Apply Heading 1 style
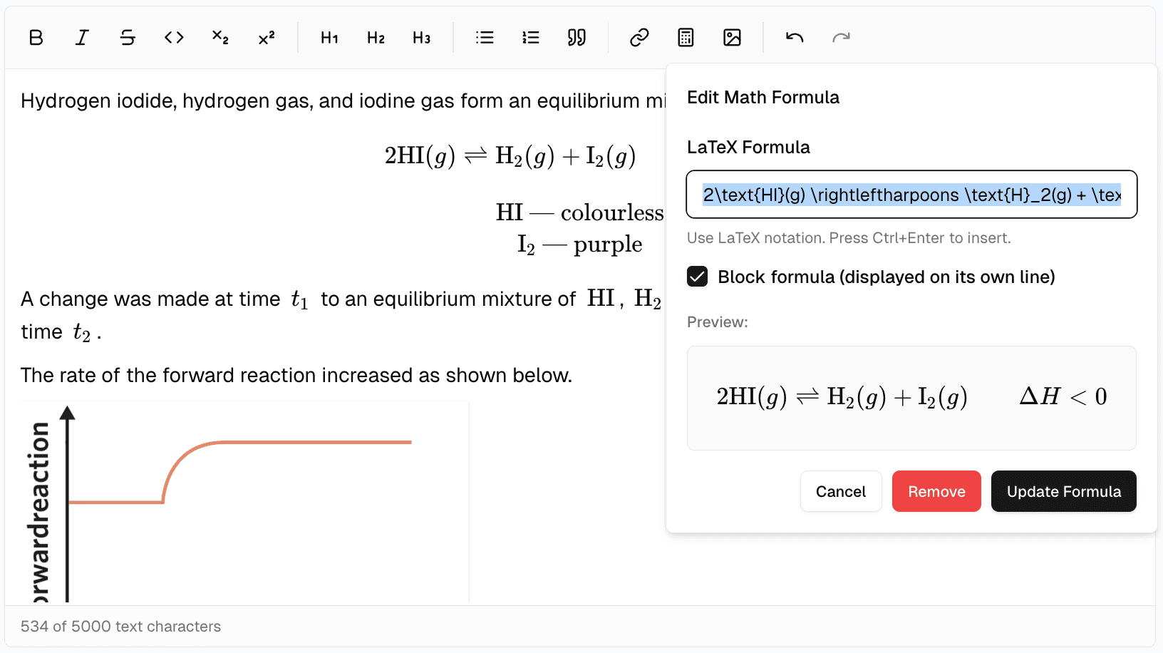 [329, 37]
